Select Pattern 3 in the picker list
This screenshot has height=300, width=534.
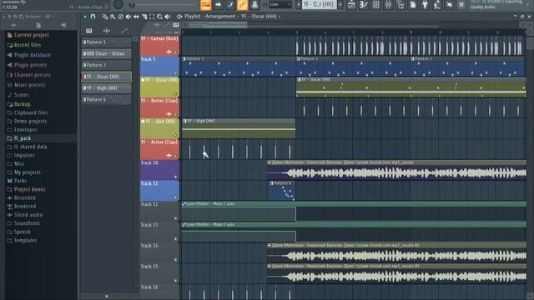click(106, 65)
